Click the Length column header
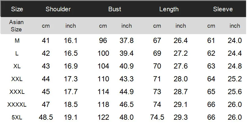 [169, 9]
